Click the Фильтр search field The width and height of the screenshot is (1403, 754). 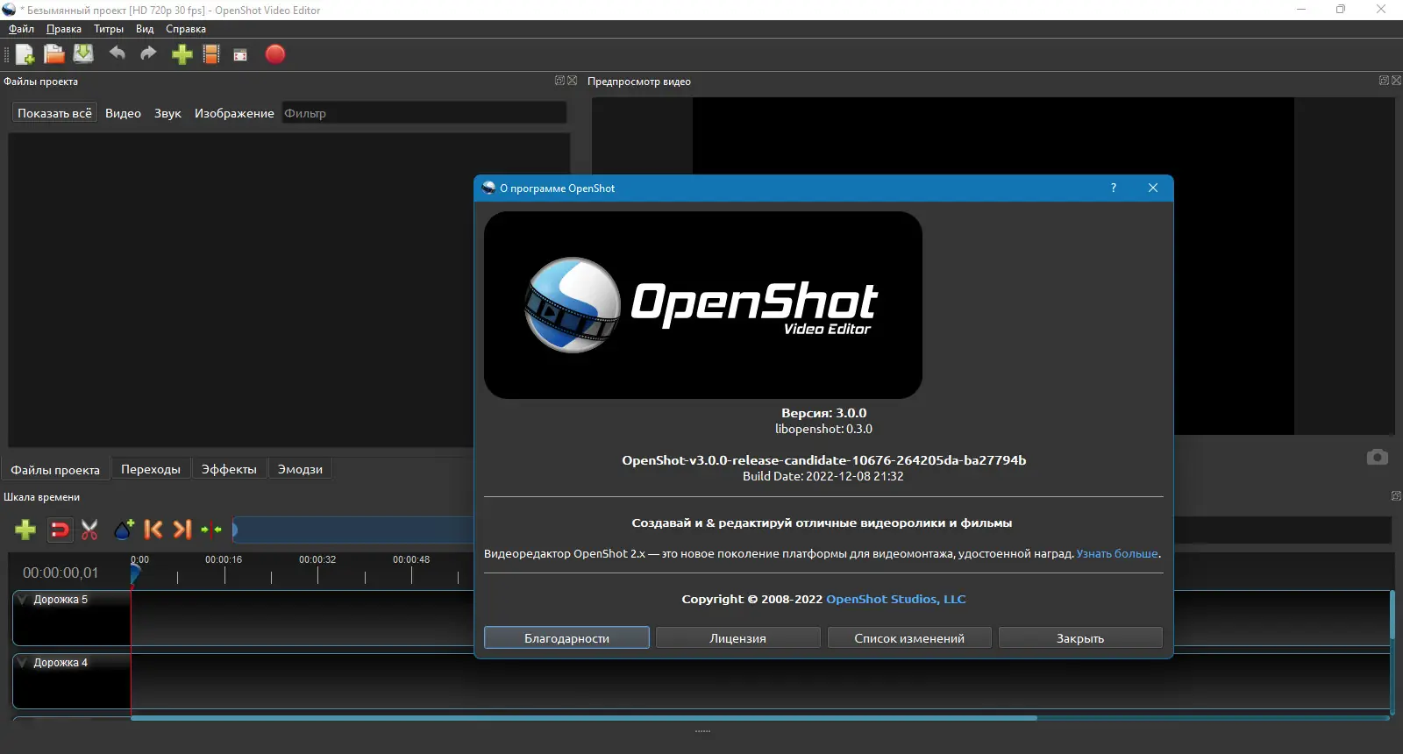424,113
